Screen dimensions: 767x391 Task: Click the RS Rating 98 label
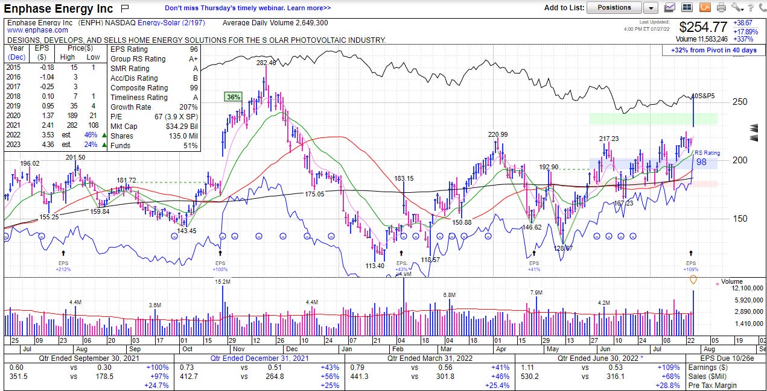pos(707,158)
